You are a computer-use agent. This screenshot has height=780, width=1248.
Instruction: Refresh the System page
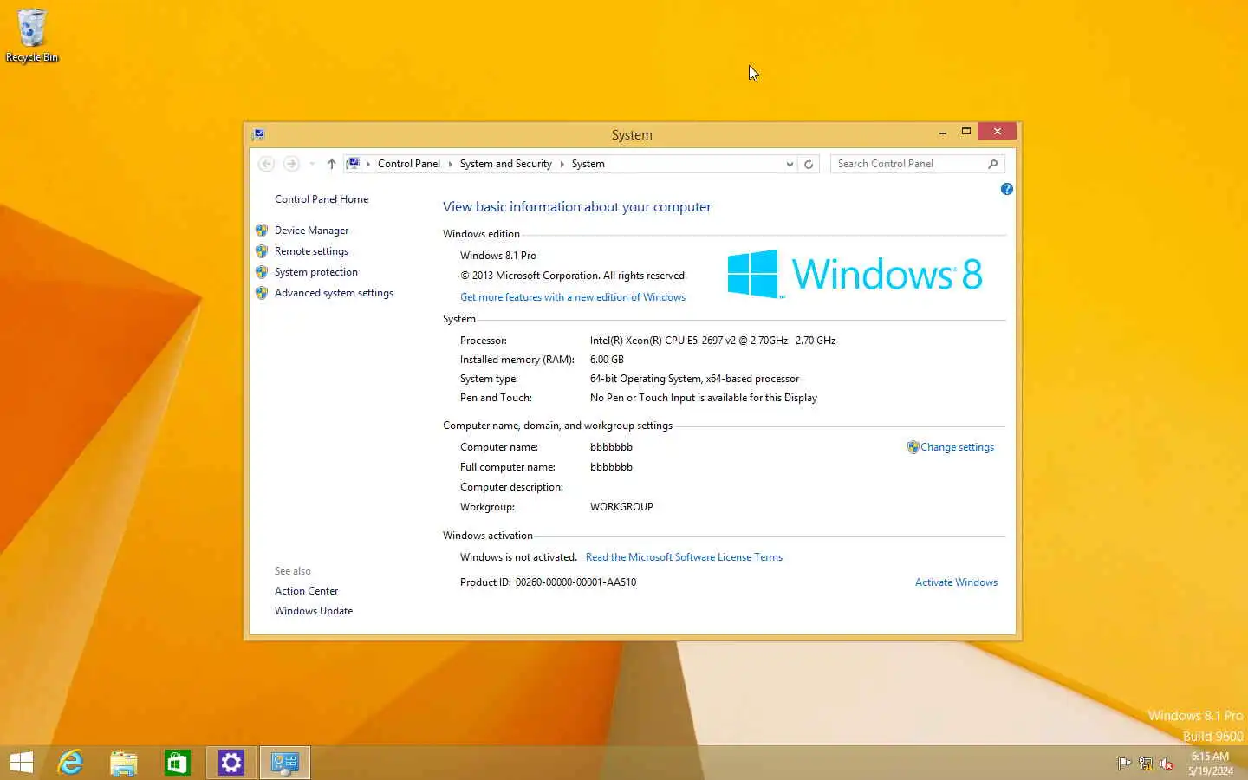point(809,164)
